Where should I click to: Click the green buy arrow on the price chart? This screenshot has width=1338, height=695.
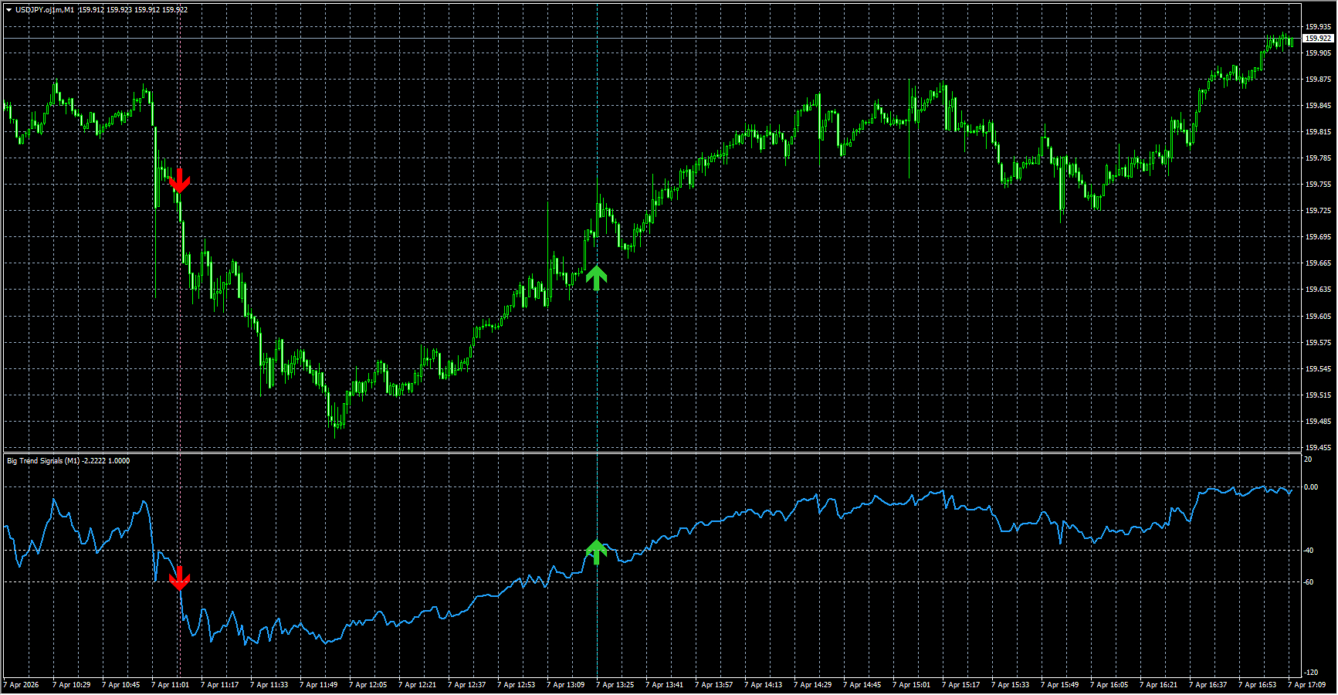click(596, 276)
